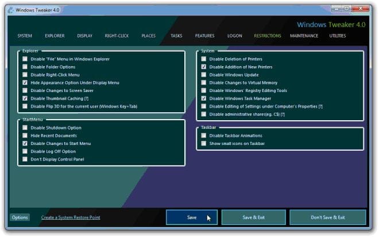Click the Save button
Image resolution: width=379 pixels, height=237 pixels.
[x=192, y=217]
